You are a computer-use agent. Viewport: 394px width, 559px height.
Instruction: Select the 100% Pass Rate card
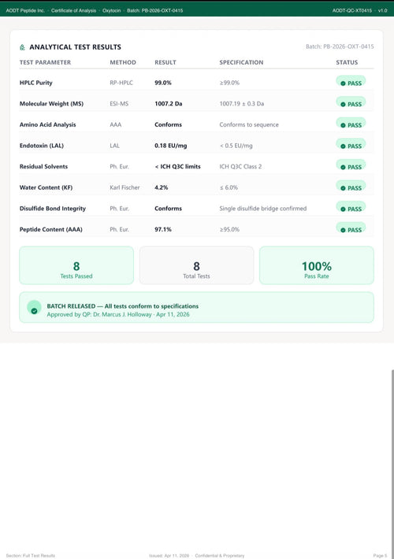[317, 265]
